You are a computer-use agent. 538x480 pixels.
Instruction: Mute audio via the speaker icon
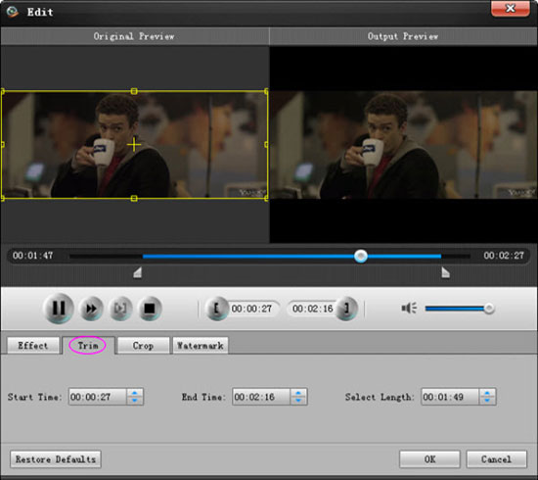pos(409,308)
